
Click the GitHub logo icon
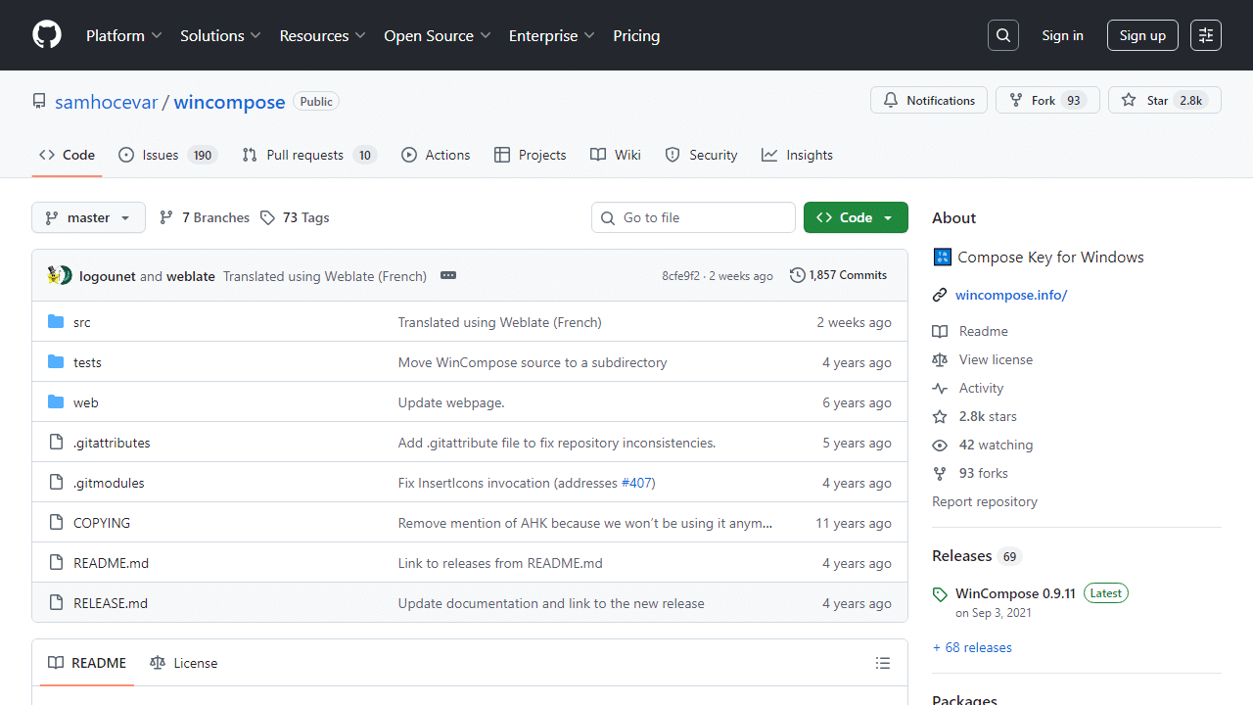tap(47, 35)
